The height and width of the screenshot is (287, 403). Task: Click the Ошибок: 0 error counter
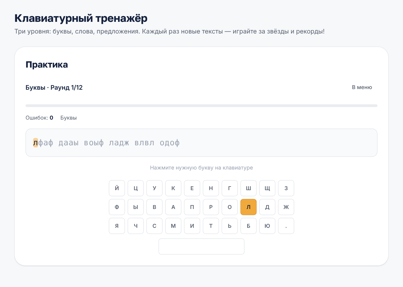tap(39, 118)
